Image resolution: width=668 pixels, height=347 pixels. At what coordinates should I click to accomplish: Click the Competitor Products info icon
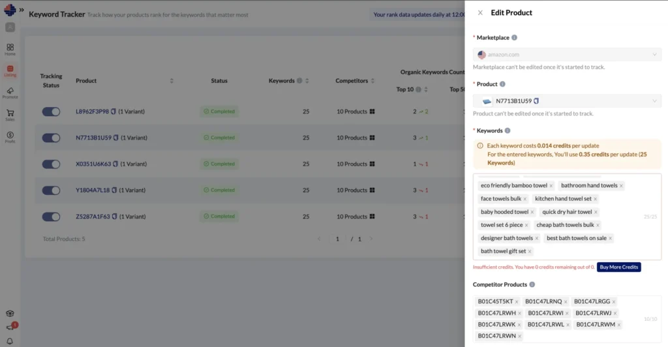pyautogui.click(x=532, y=285)
